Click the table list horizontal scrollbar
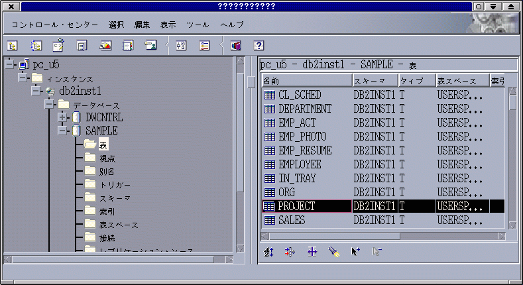 [x=384, y=235]
